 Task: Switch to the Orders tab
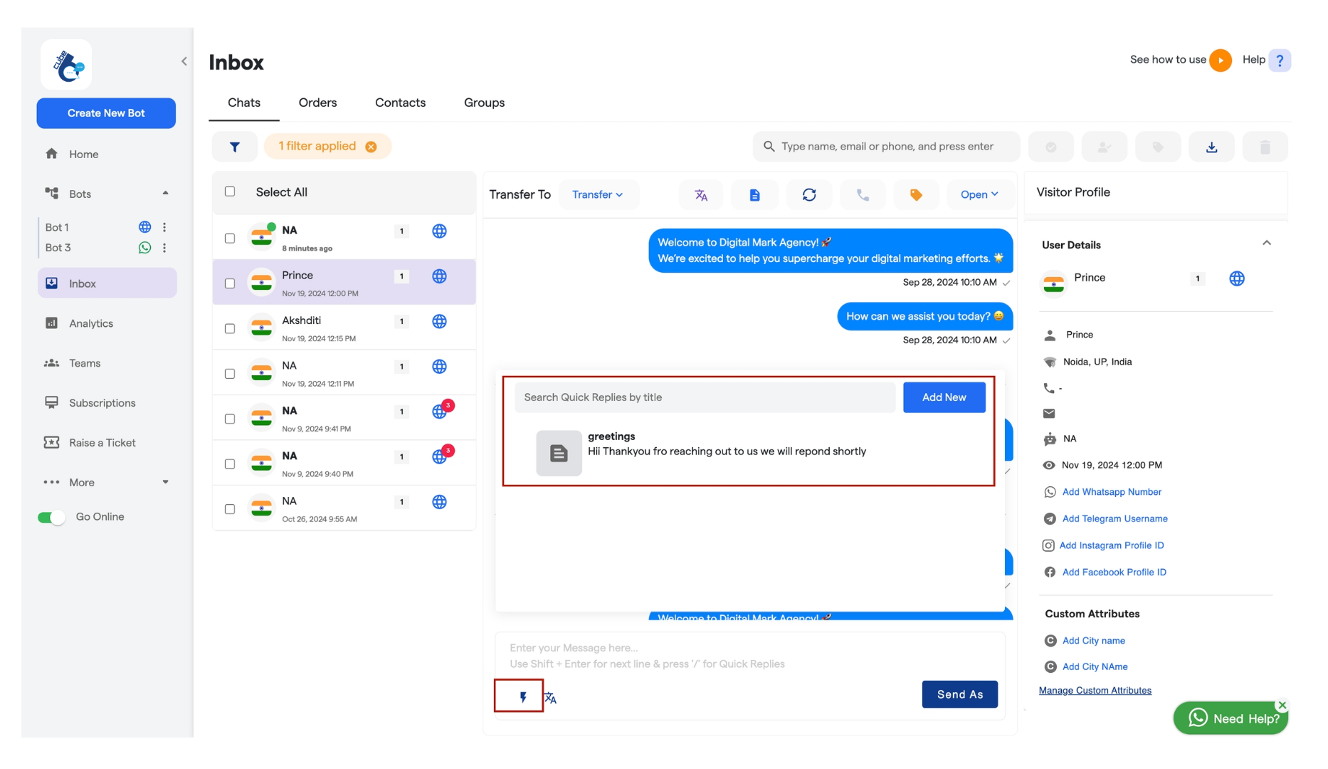pos(317,103)
